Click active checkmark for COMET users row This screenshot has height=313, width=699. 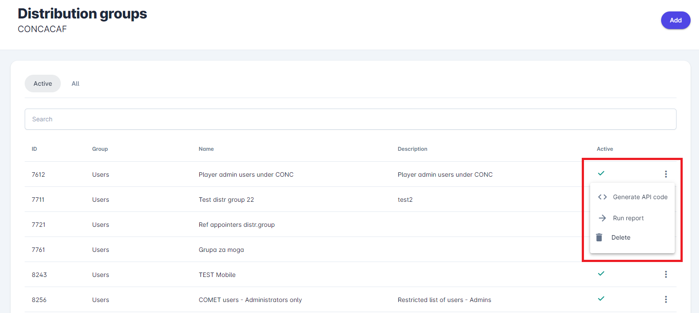601,298
